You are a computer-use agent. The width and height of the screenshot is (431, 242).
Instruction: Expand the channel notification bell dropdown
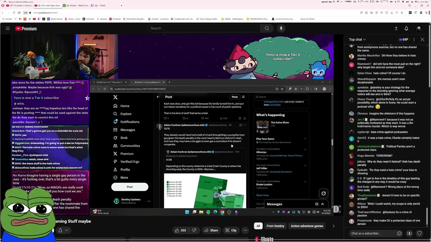click(x=63, y=230)
